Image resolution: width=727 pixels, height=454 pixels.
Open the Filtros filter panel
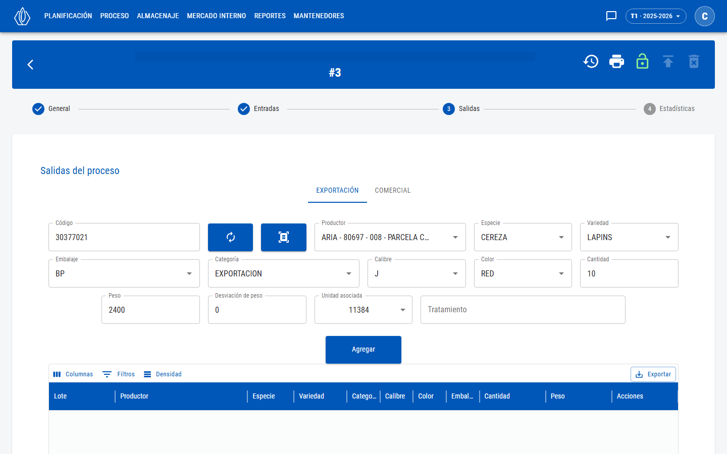119,374
